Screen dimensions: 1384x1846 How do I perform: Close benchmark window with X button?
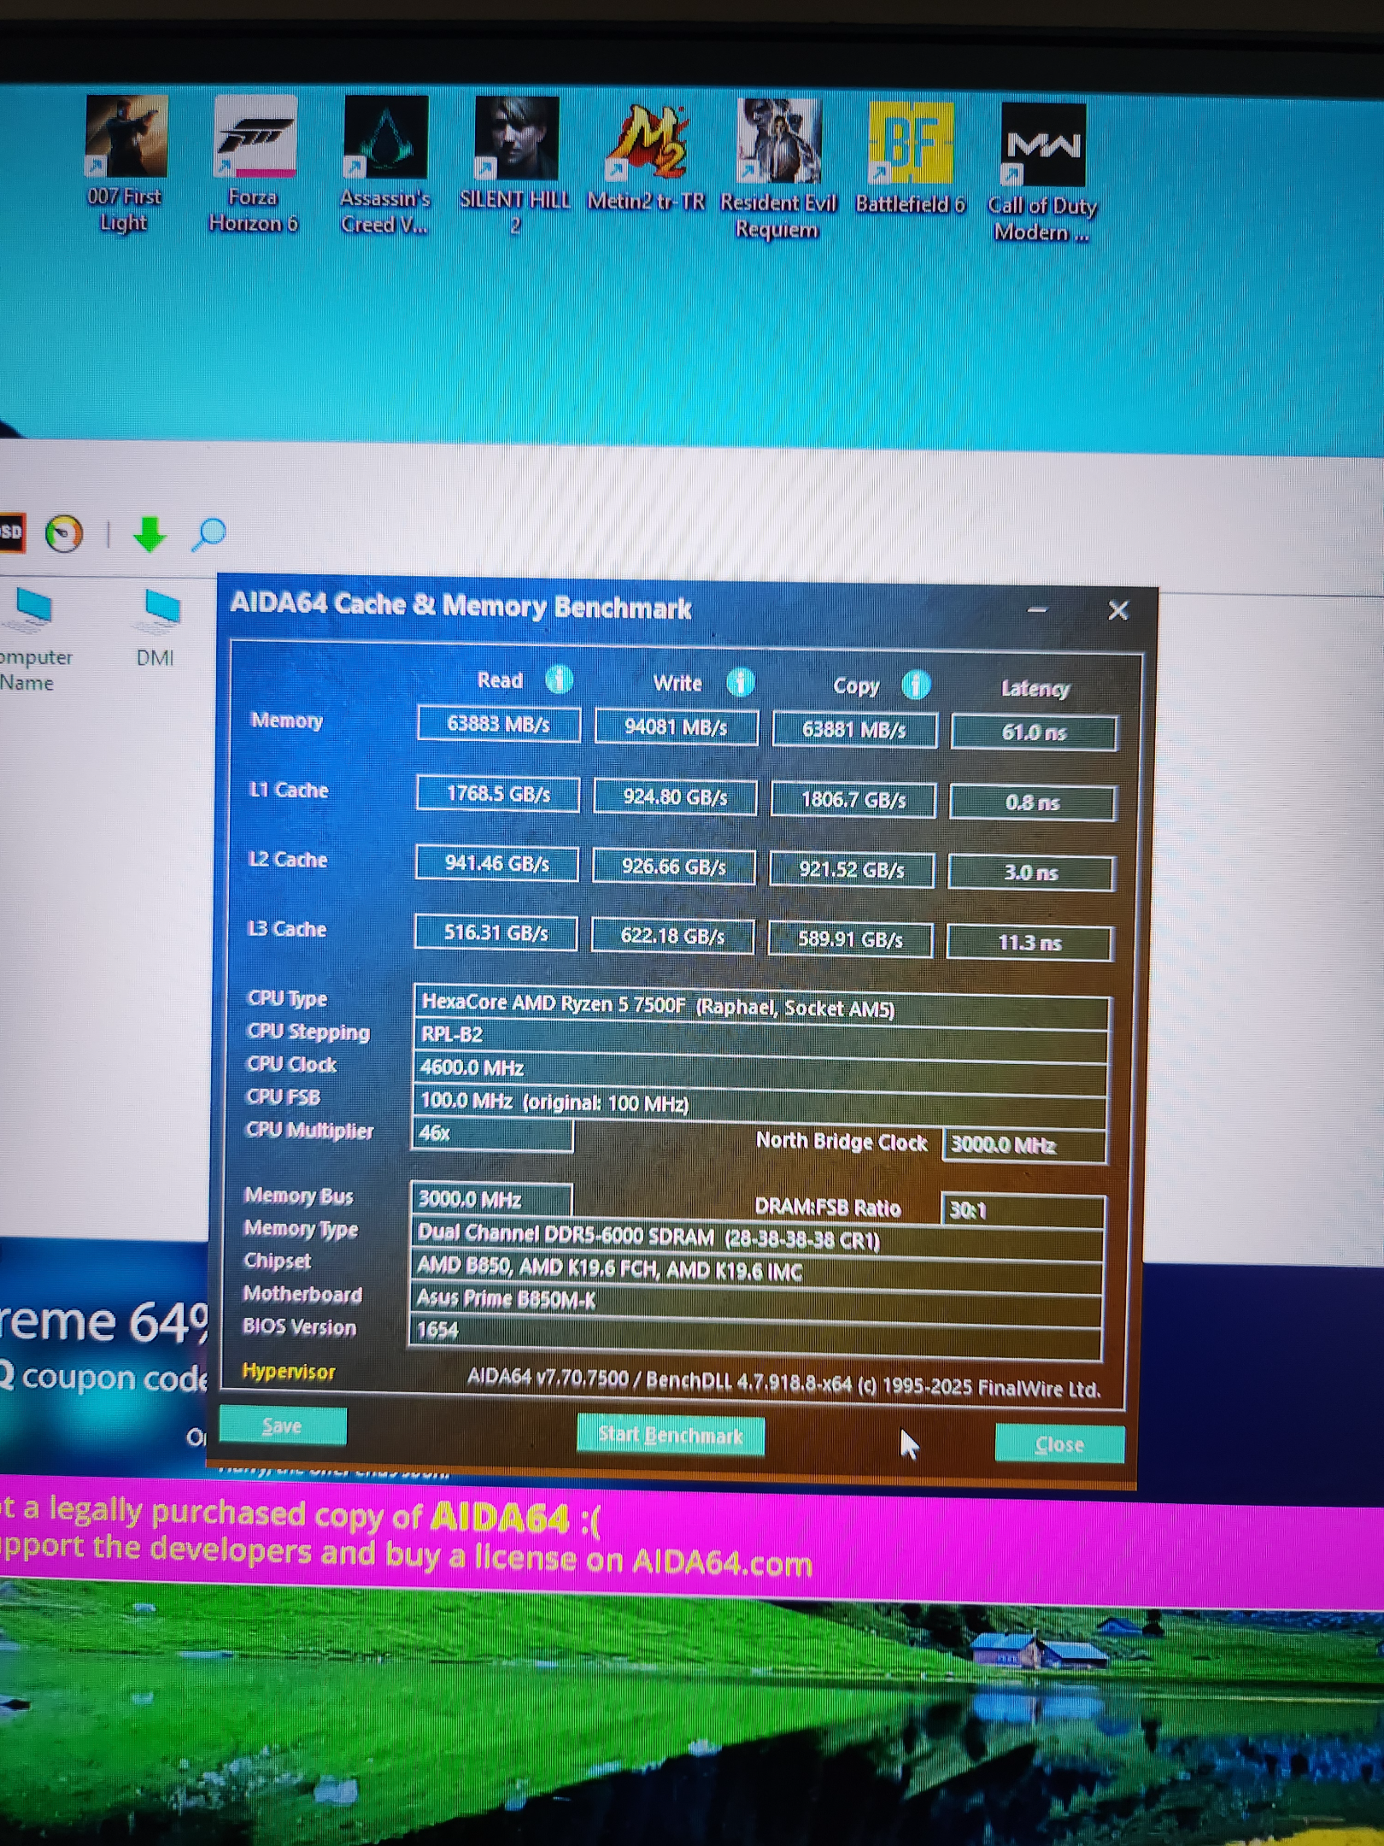coord(1118,610)
